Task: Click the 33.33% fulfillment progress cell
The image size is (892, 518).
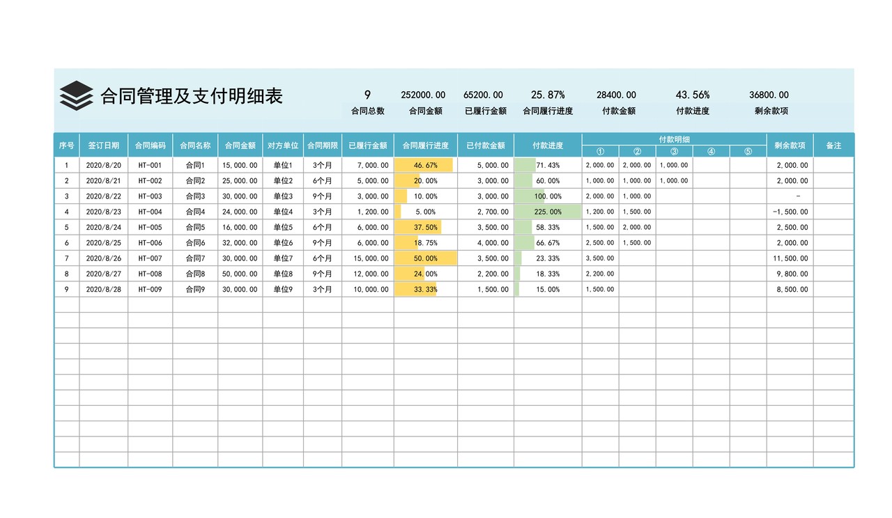Action: point(426,290)
